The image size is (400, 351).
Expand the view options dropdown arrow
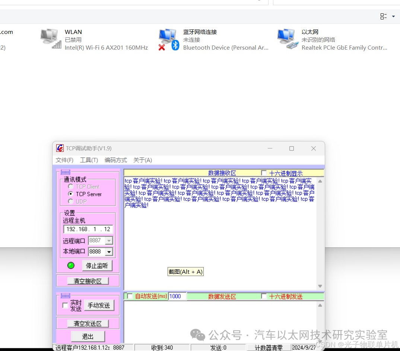pyautogui.click(x=393, y=16)
